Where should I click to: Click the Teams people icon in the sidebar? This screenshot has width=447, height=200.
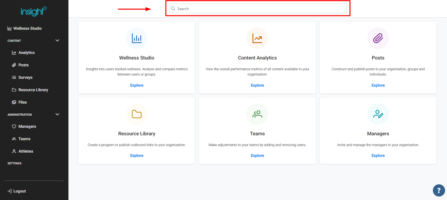point(14,139)
